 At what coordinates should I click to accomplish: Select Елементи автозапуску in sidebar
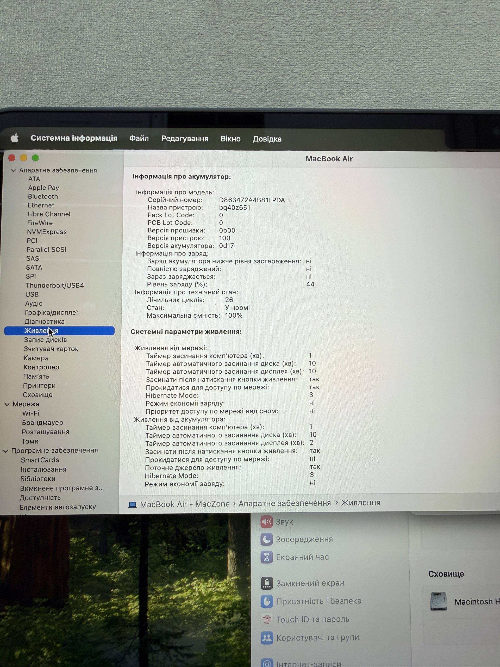tap(58, 507)
